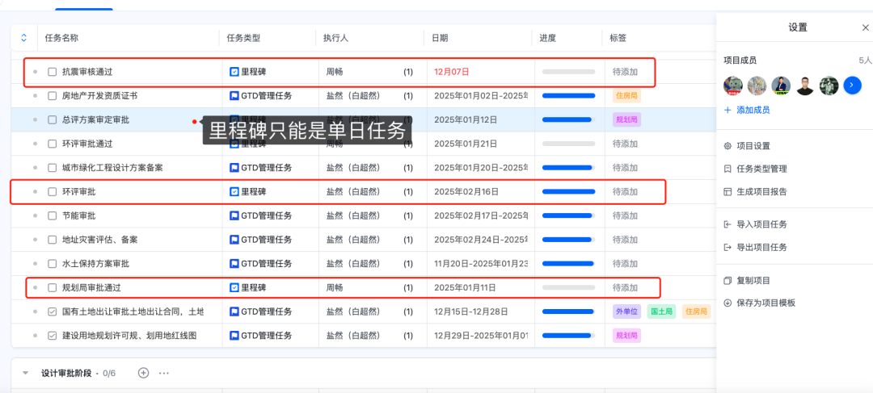Viewport: 873px width, 393px height.
Task: Close the 设置 panel
Action: (x=865, y=27)
